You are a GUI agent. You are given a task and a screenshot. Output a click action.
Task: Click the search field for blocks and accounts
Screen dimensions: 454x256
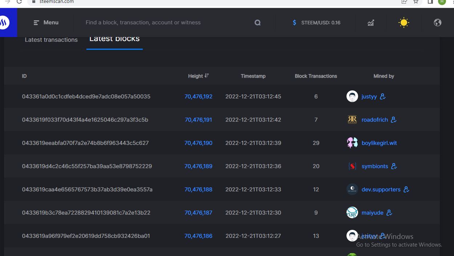pos(143,23)
